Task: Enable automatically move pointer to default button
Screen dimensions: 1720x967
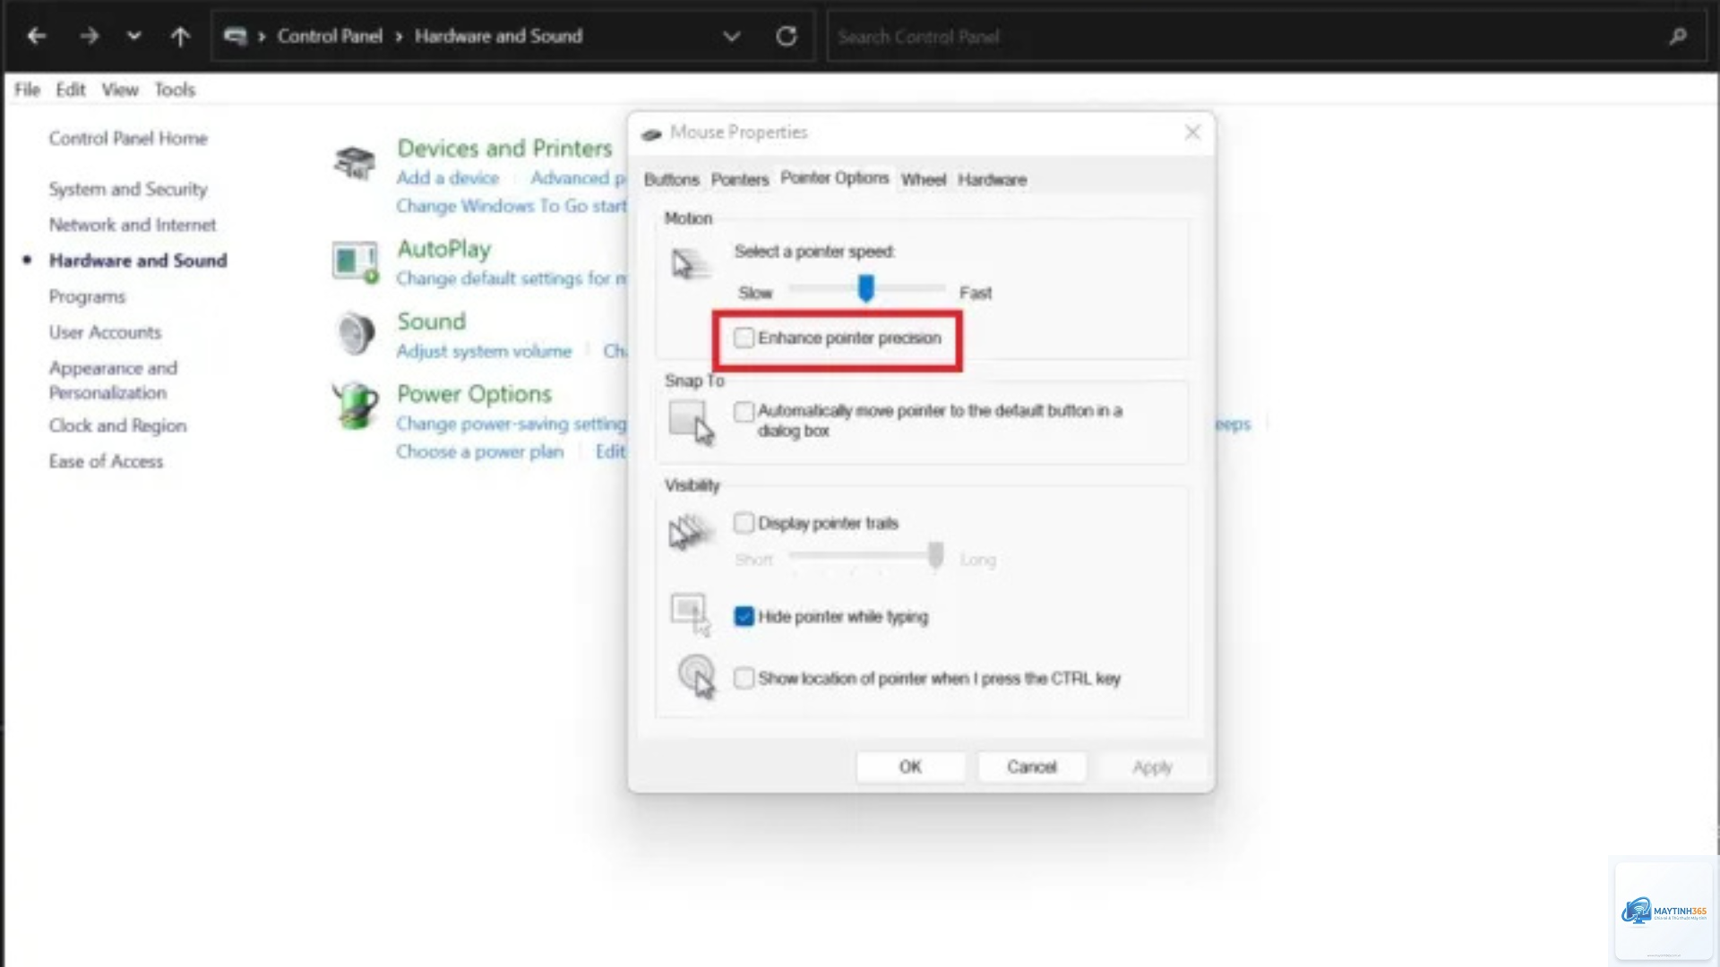Action: 744,411
